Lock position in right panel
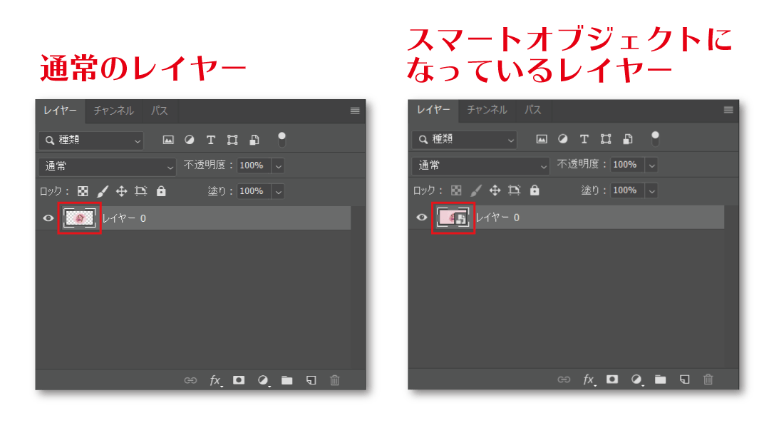This screenshot has width=764, height=423. point(495,190)
